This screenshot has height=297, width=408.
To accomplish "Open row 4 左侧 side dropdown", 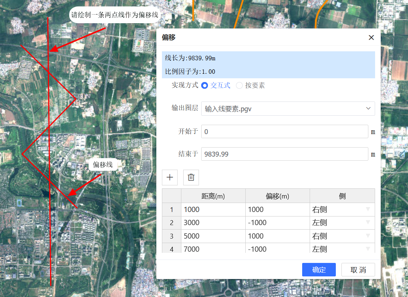I will [x=368, y=249].
